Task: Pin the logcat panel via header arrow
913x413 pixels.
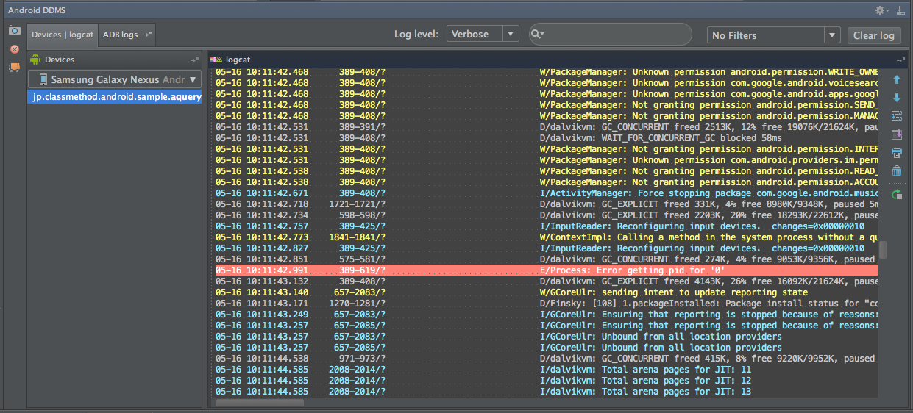Action: click(x=900, y=60)
